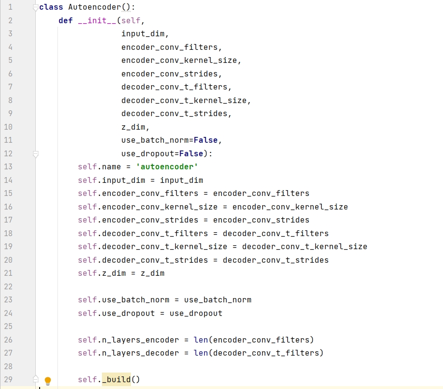This screenshot has width=443, height=389.
Task: Click False in use_dropout=False
Action: 191,154
